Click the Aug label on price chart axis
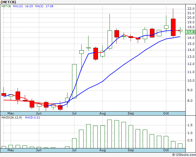 point(103,113)
